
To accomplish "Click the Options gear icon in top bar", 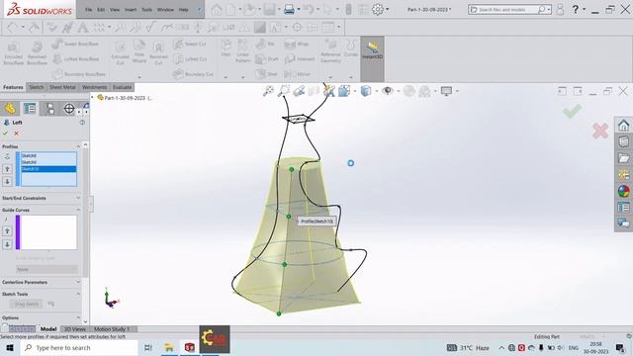I will click(x=378, y=9).
